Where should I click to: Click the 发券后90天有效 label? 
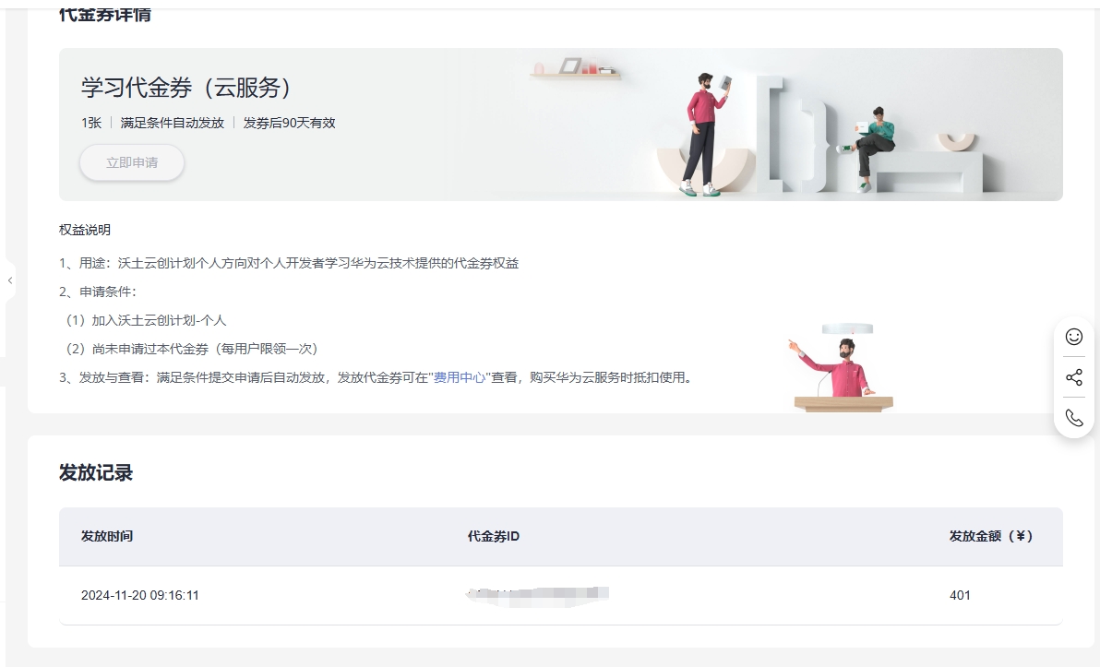(289, 123)
